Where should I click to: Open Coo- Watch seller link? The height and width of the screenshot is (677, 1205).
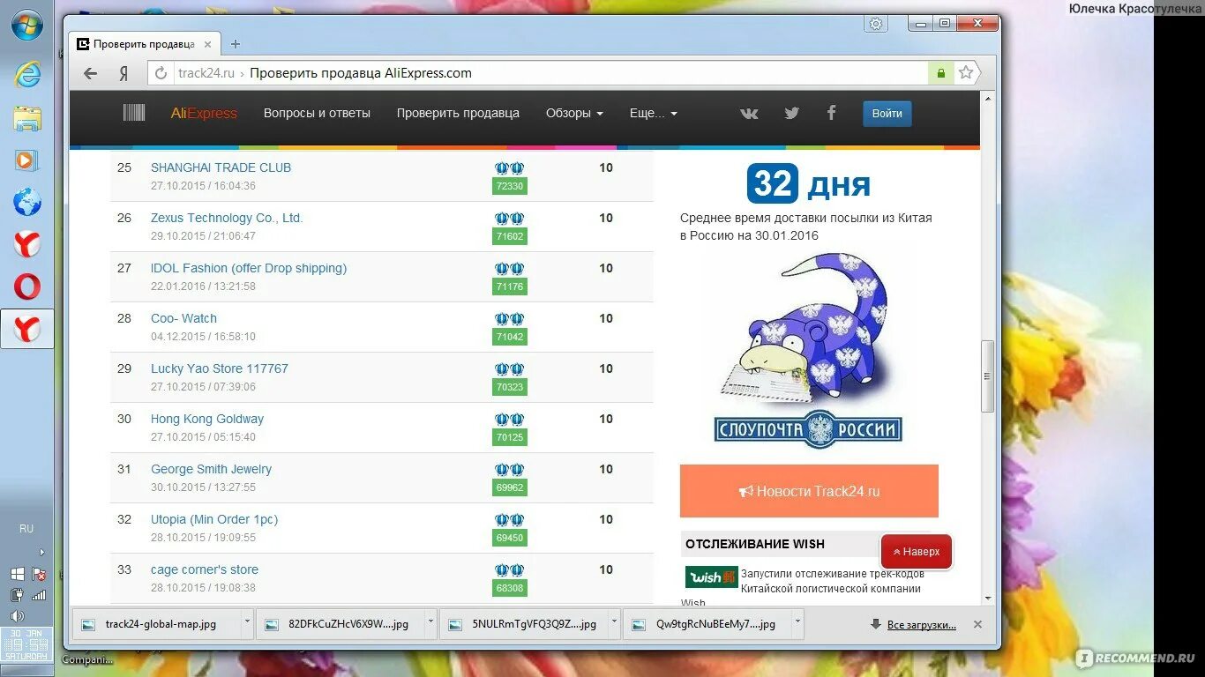coord(183,318)
